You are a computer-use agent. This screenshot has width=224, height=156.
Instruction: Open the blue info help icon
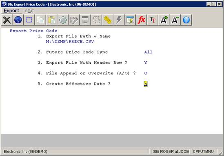tap(186, 20)
